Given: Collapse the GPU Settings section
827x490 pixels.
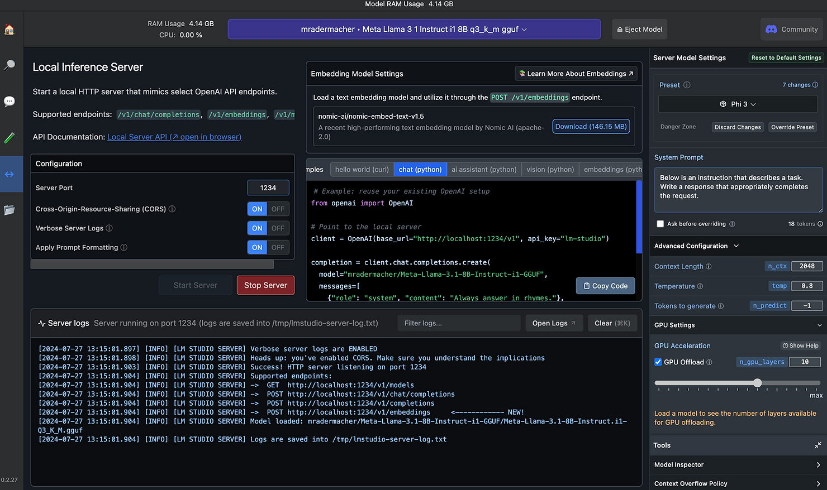Looking at the screenshot, I should coord(819,325).
